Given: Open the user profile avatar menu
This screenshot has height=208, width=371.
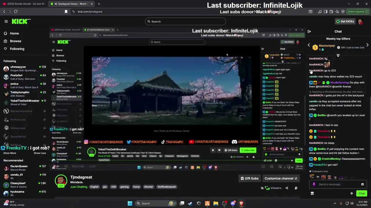Looking at the screenshot, I should click(360, 21).
